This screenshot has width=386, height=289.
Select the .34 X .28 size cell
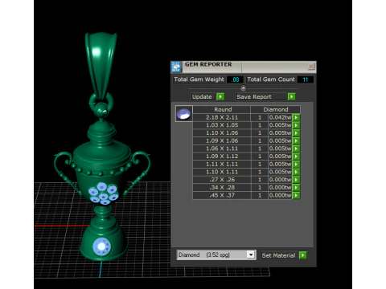click(x=222, y=187)
